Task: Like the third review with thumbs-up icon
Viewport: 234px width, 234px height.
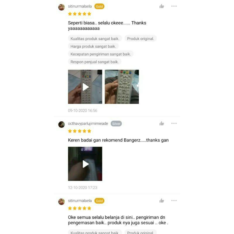Action: pos(161,201)
